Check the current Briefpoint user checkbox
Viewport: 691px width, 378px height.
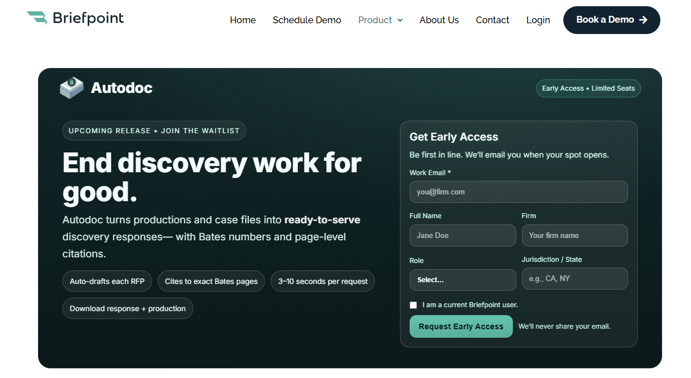(x=414, y=305)
